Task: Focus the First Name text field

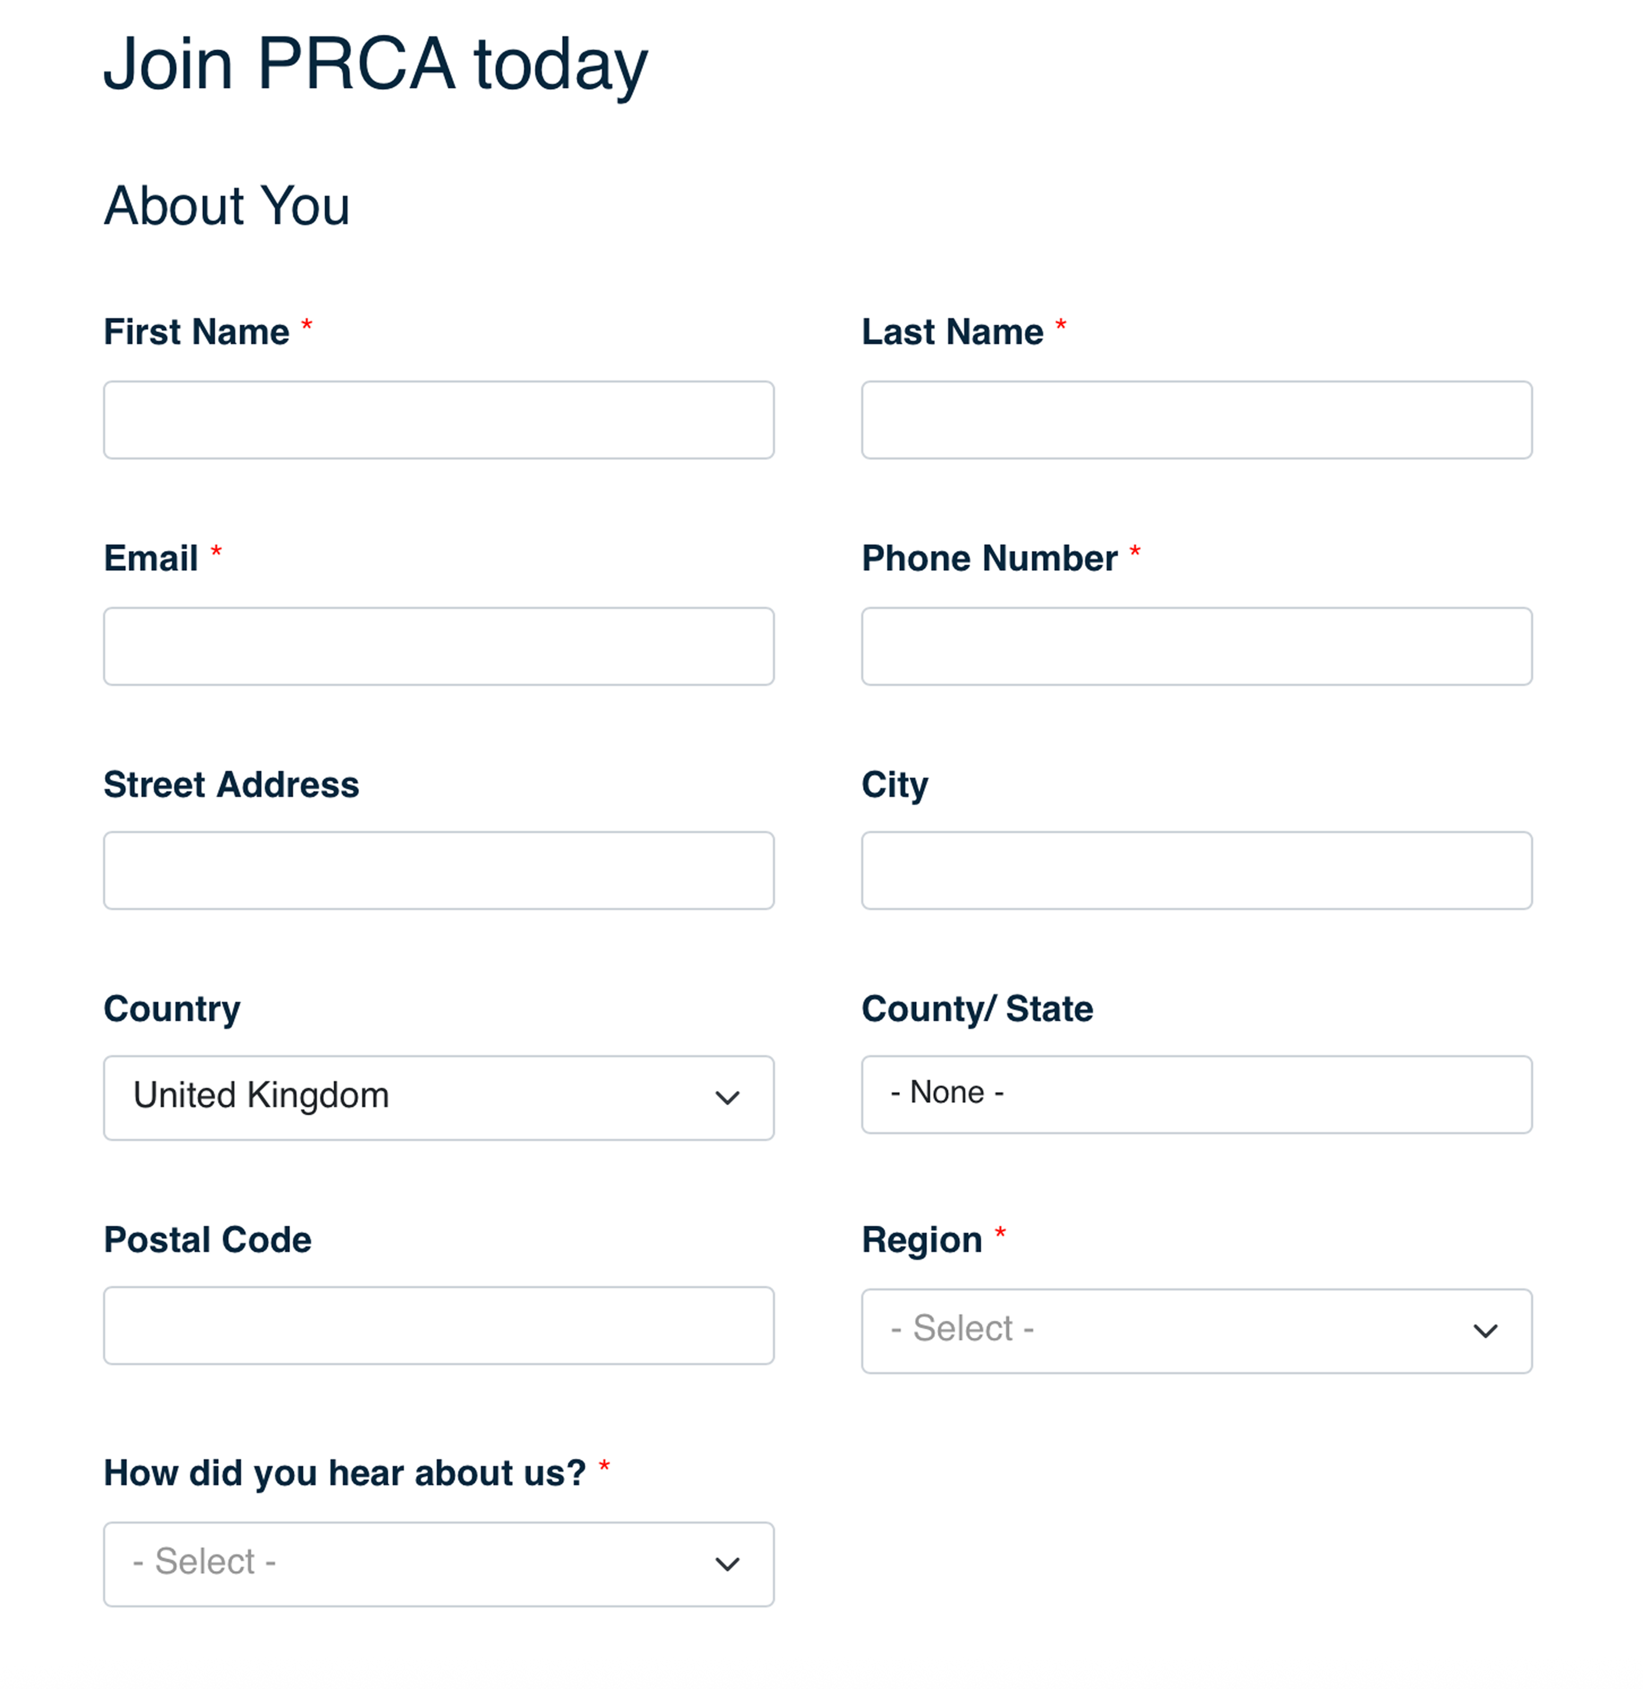Action: (x=438, y=420)
